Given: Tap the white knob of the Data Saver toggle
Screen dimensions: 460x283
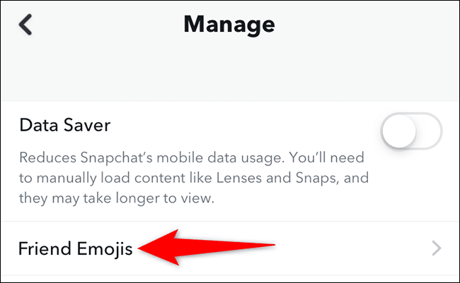Looking at the screenshot, I should pyautogui.click(x=398, y=131).
